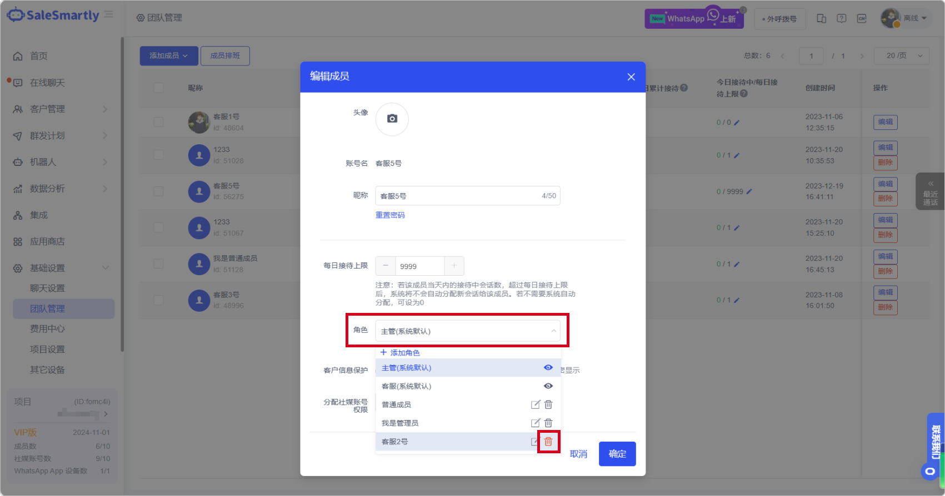Screen dimensions: 945x496
Task: Toggle eye icon for 客服(系统默认) role
Action: [x=548, y=386]
